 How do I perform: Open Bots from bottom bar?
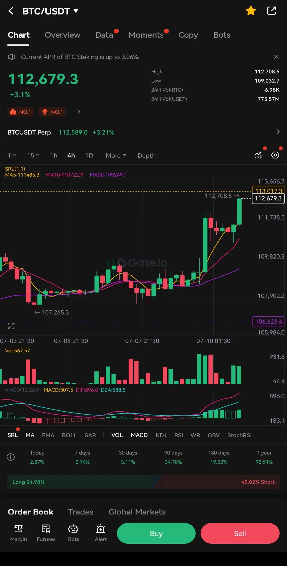[x=74, y=533]
